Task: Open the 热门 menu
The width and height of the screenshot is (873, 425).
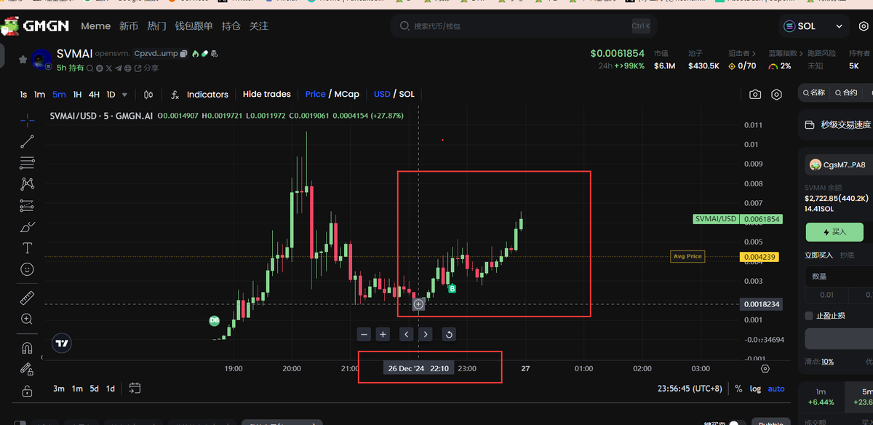Action: pyautogui.click(x=156, y=26)
